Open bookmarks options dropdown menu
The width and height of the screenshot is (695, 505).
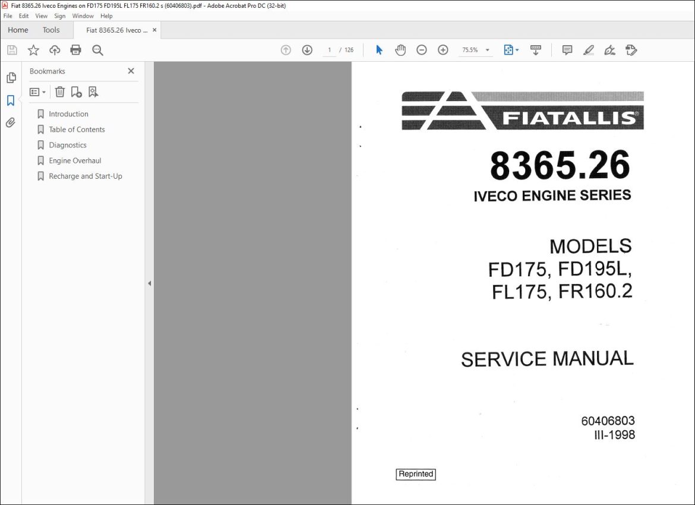click(37, 91)
